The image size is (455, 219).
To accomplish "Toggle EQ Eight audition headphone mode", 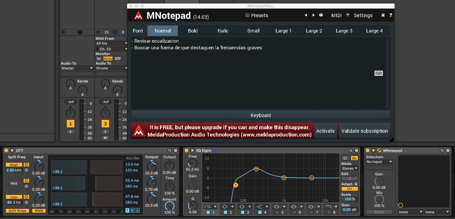I will pyautogui.click(x=345, y=158).
